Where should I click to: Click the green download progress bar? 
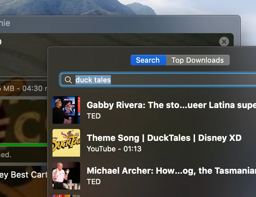(23, 144)
